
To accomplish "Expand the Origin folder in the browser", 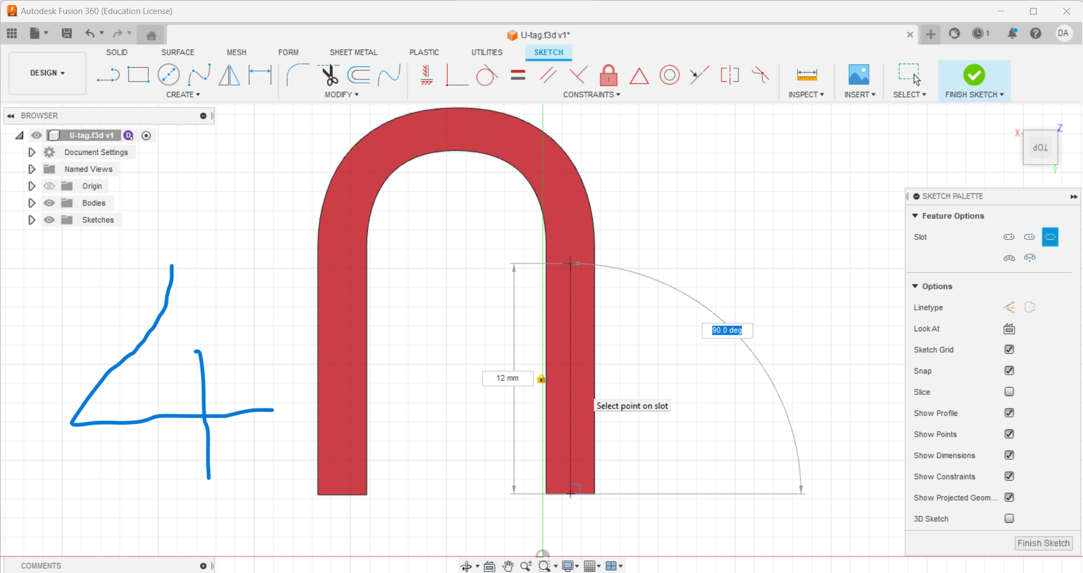I will pyautogui.click(x=32, y=185).
